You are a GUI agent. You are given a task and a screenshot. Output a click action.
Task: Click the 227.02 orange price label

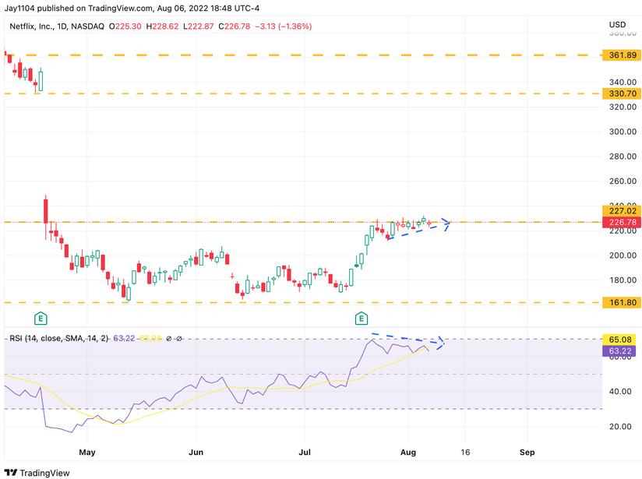tap(622, 211)
